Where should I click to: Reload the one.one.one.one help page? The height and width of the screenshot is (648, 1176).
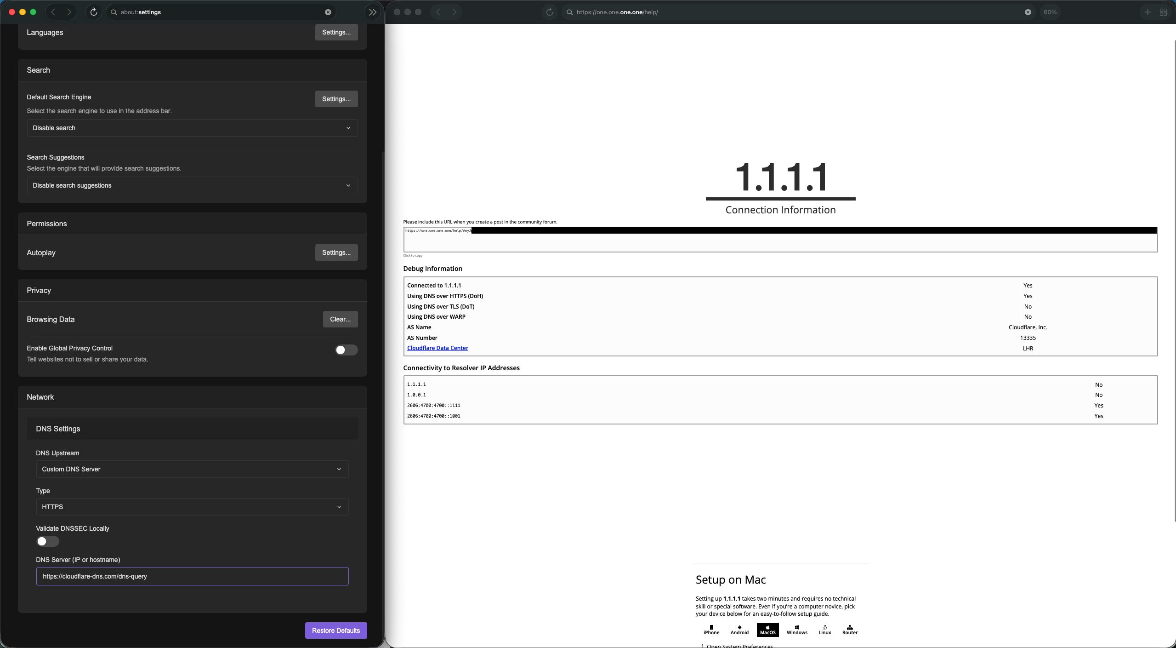(x=549, y=12)
